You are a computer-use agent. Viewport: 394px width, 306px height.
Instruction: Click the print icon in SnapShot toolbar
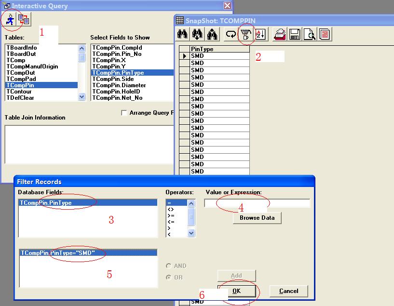pyautogui.click(x=280, y=34)
